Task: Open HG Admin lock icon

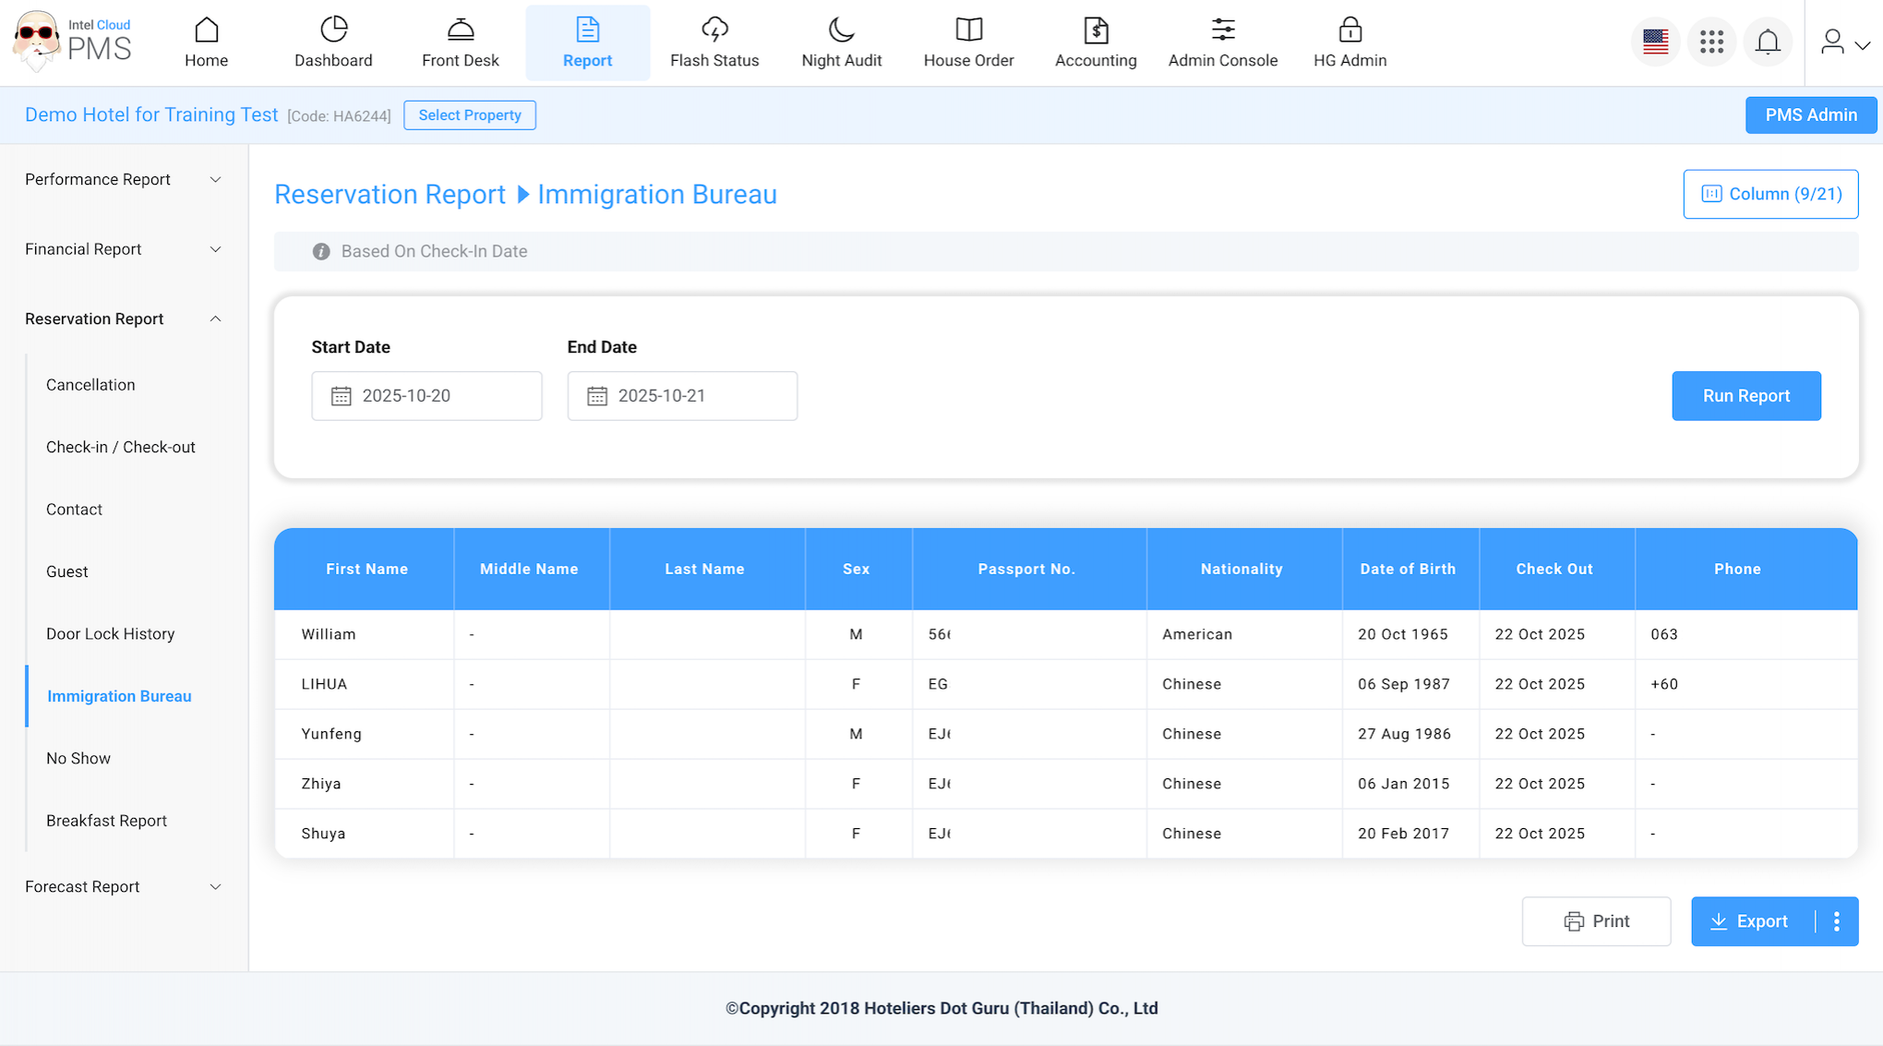Action: (x=1349, y=30)
